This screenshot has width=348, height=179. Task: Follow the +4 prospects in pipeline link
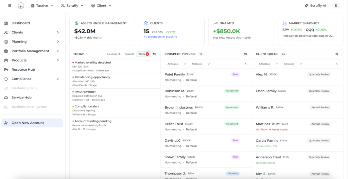tap(160, 37)
